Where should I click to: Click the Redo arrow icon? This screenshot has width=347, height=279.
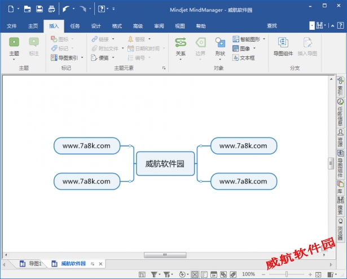(83, 9)
